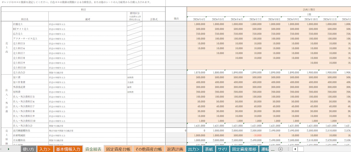The width and height of the screenshot is (351, 152).
Task: Open the 使い方 sheet tab
Action: point(28,149)
